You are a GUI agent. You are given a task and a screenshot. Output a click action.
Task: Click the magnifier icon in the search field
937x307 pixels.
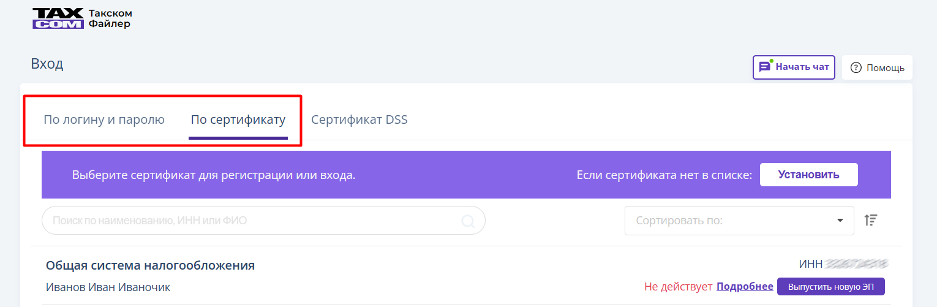click(x=468, y=221)
